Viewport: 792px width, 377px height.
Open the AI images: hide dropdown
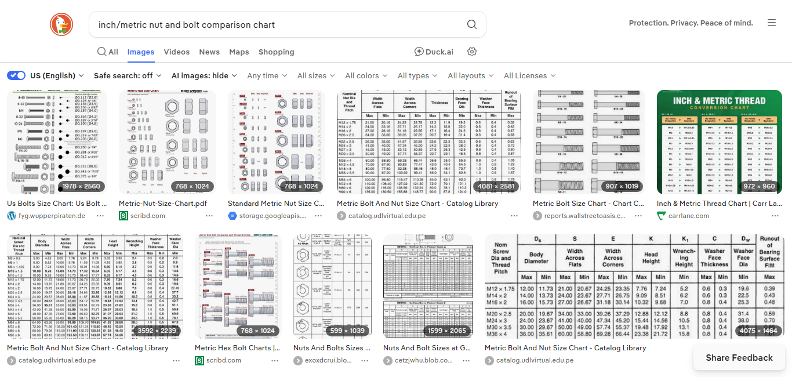(x=204, y=75)
